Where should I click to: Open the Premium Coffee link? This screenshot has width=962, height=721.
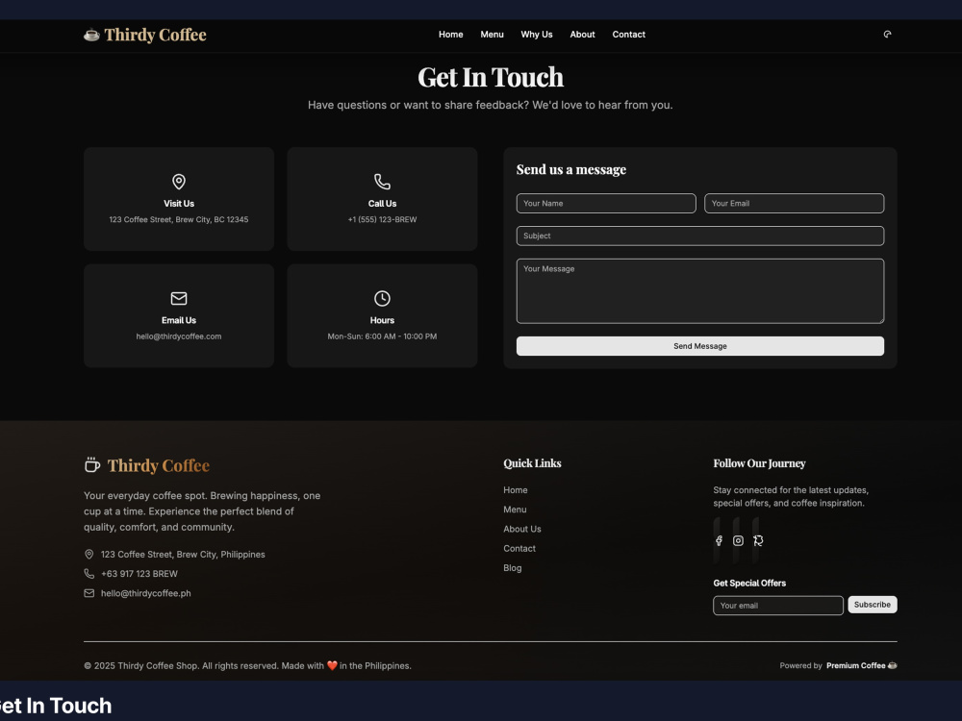pos(856,666)
